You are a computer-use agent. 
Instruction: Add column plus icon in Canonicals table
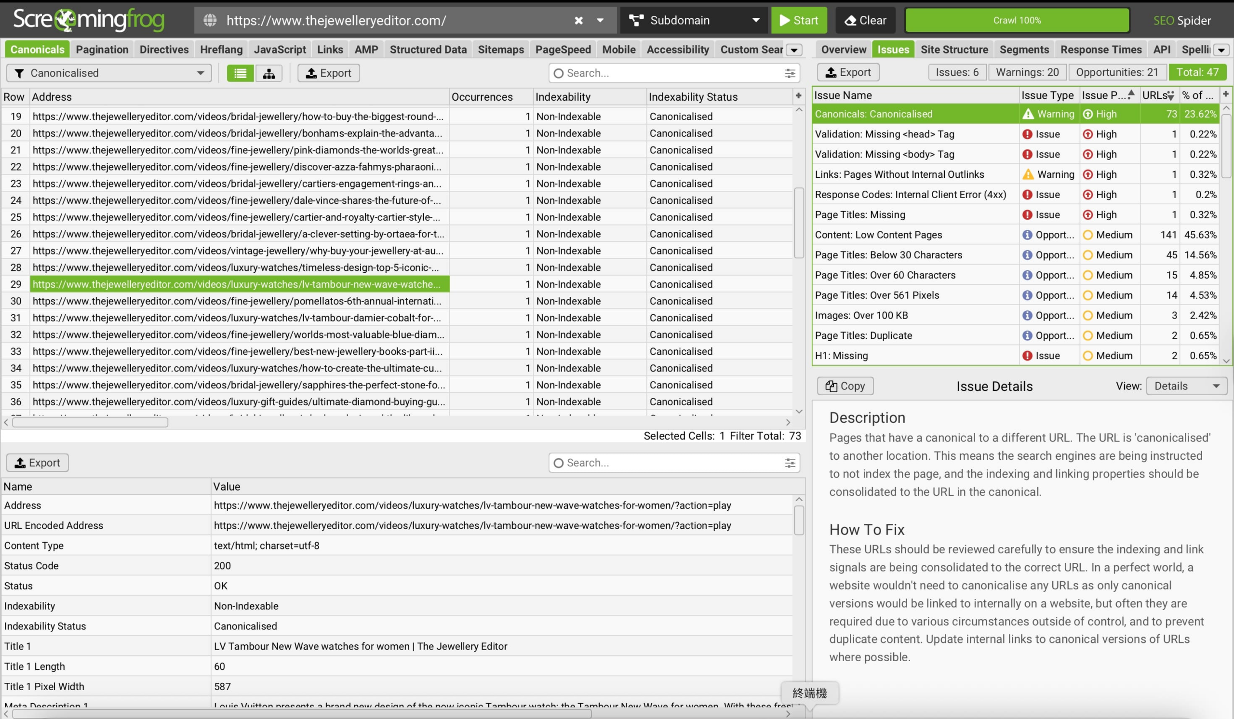pos(798,96)
